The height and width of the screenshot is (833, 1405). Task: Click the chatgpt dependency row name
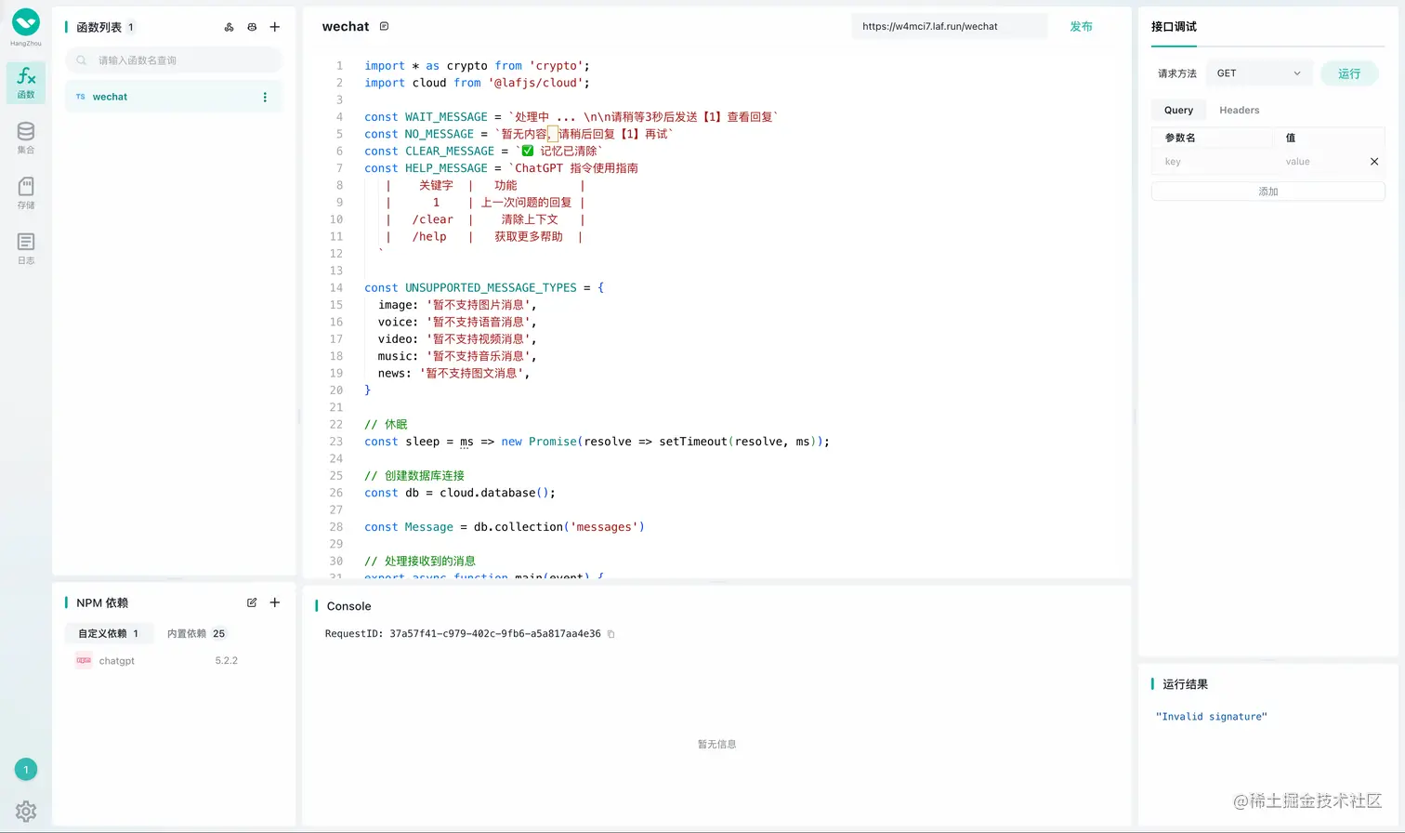(117, 661)
